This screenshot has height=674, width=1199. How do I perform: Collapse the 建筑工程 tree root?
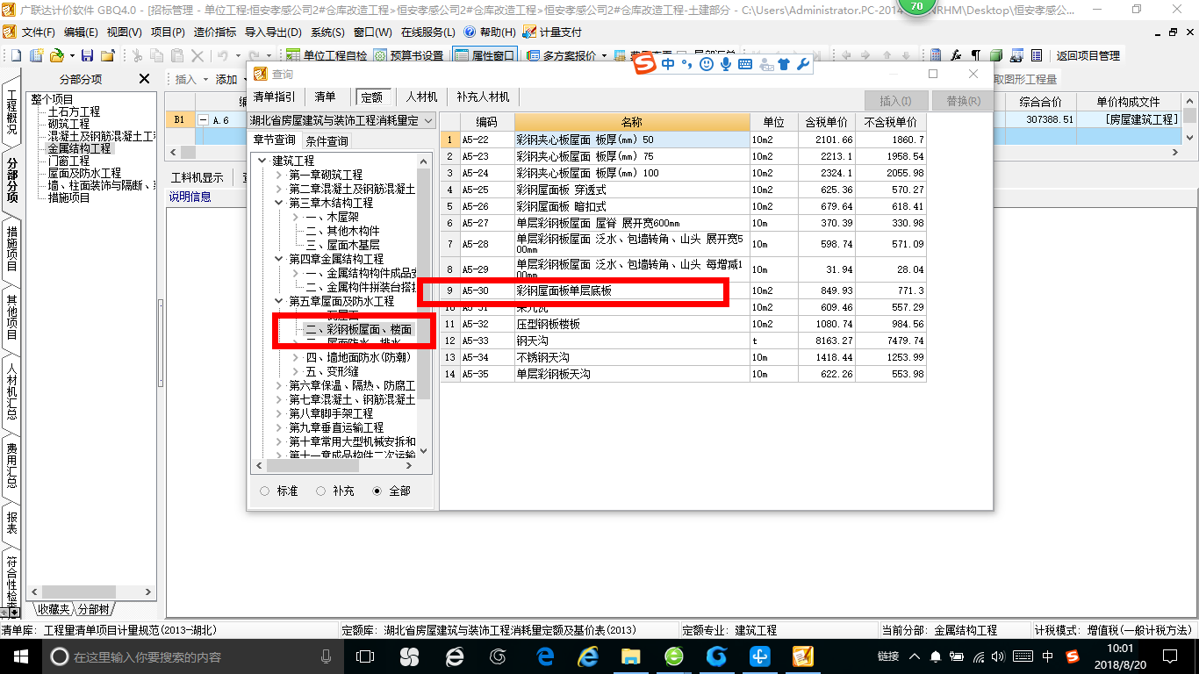(x=262, y=161)
